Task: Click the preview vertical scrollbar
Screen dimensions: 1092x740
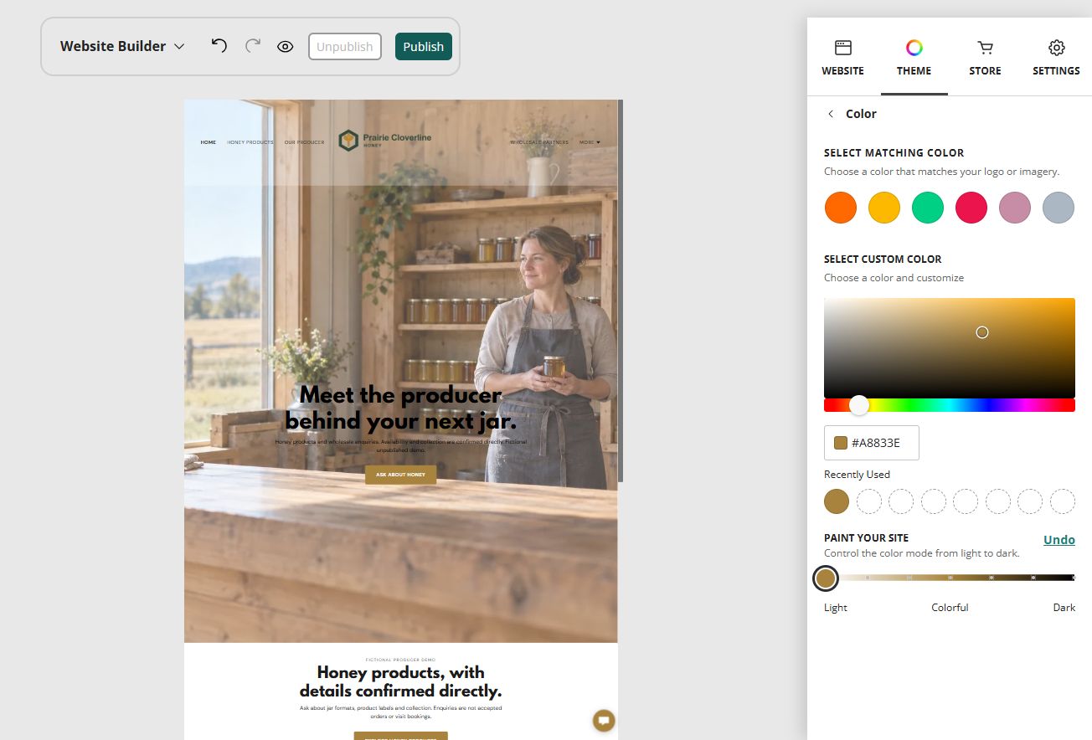Action: (621, 290)
